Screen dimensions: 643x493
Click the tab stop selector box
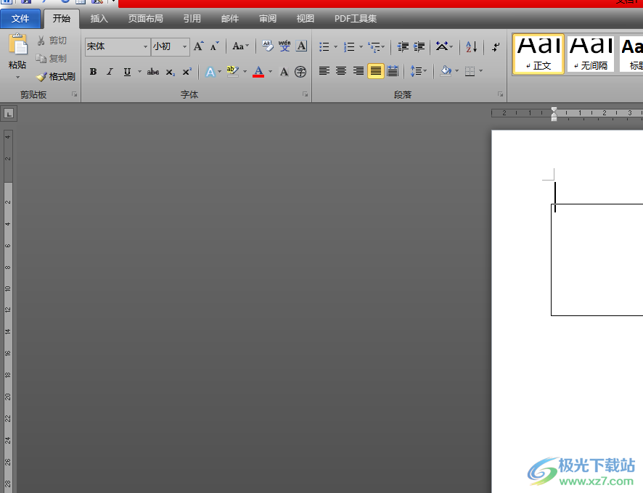pyautogui.click(x=9, y=114)
